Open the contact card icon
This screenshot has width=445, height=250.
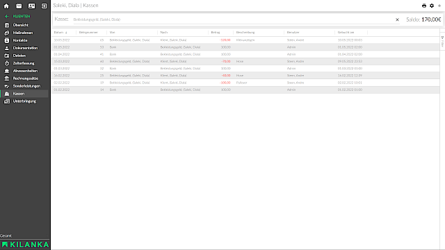tap(31, 6)
